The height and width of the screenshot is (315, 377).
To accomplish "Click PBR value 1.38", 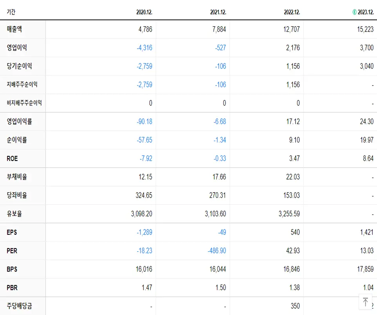I will (294, 288).
